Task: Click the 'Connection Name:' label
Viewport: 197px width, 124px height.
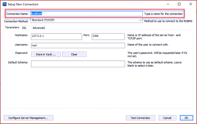Action: [17, 14]
